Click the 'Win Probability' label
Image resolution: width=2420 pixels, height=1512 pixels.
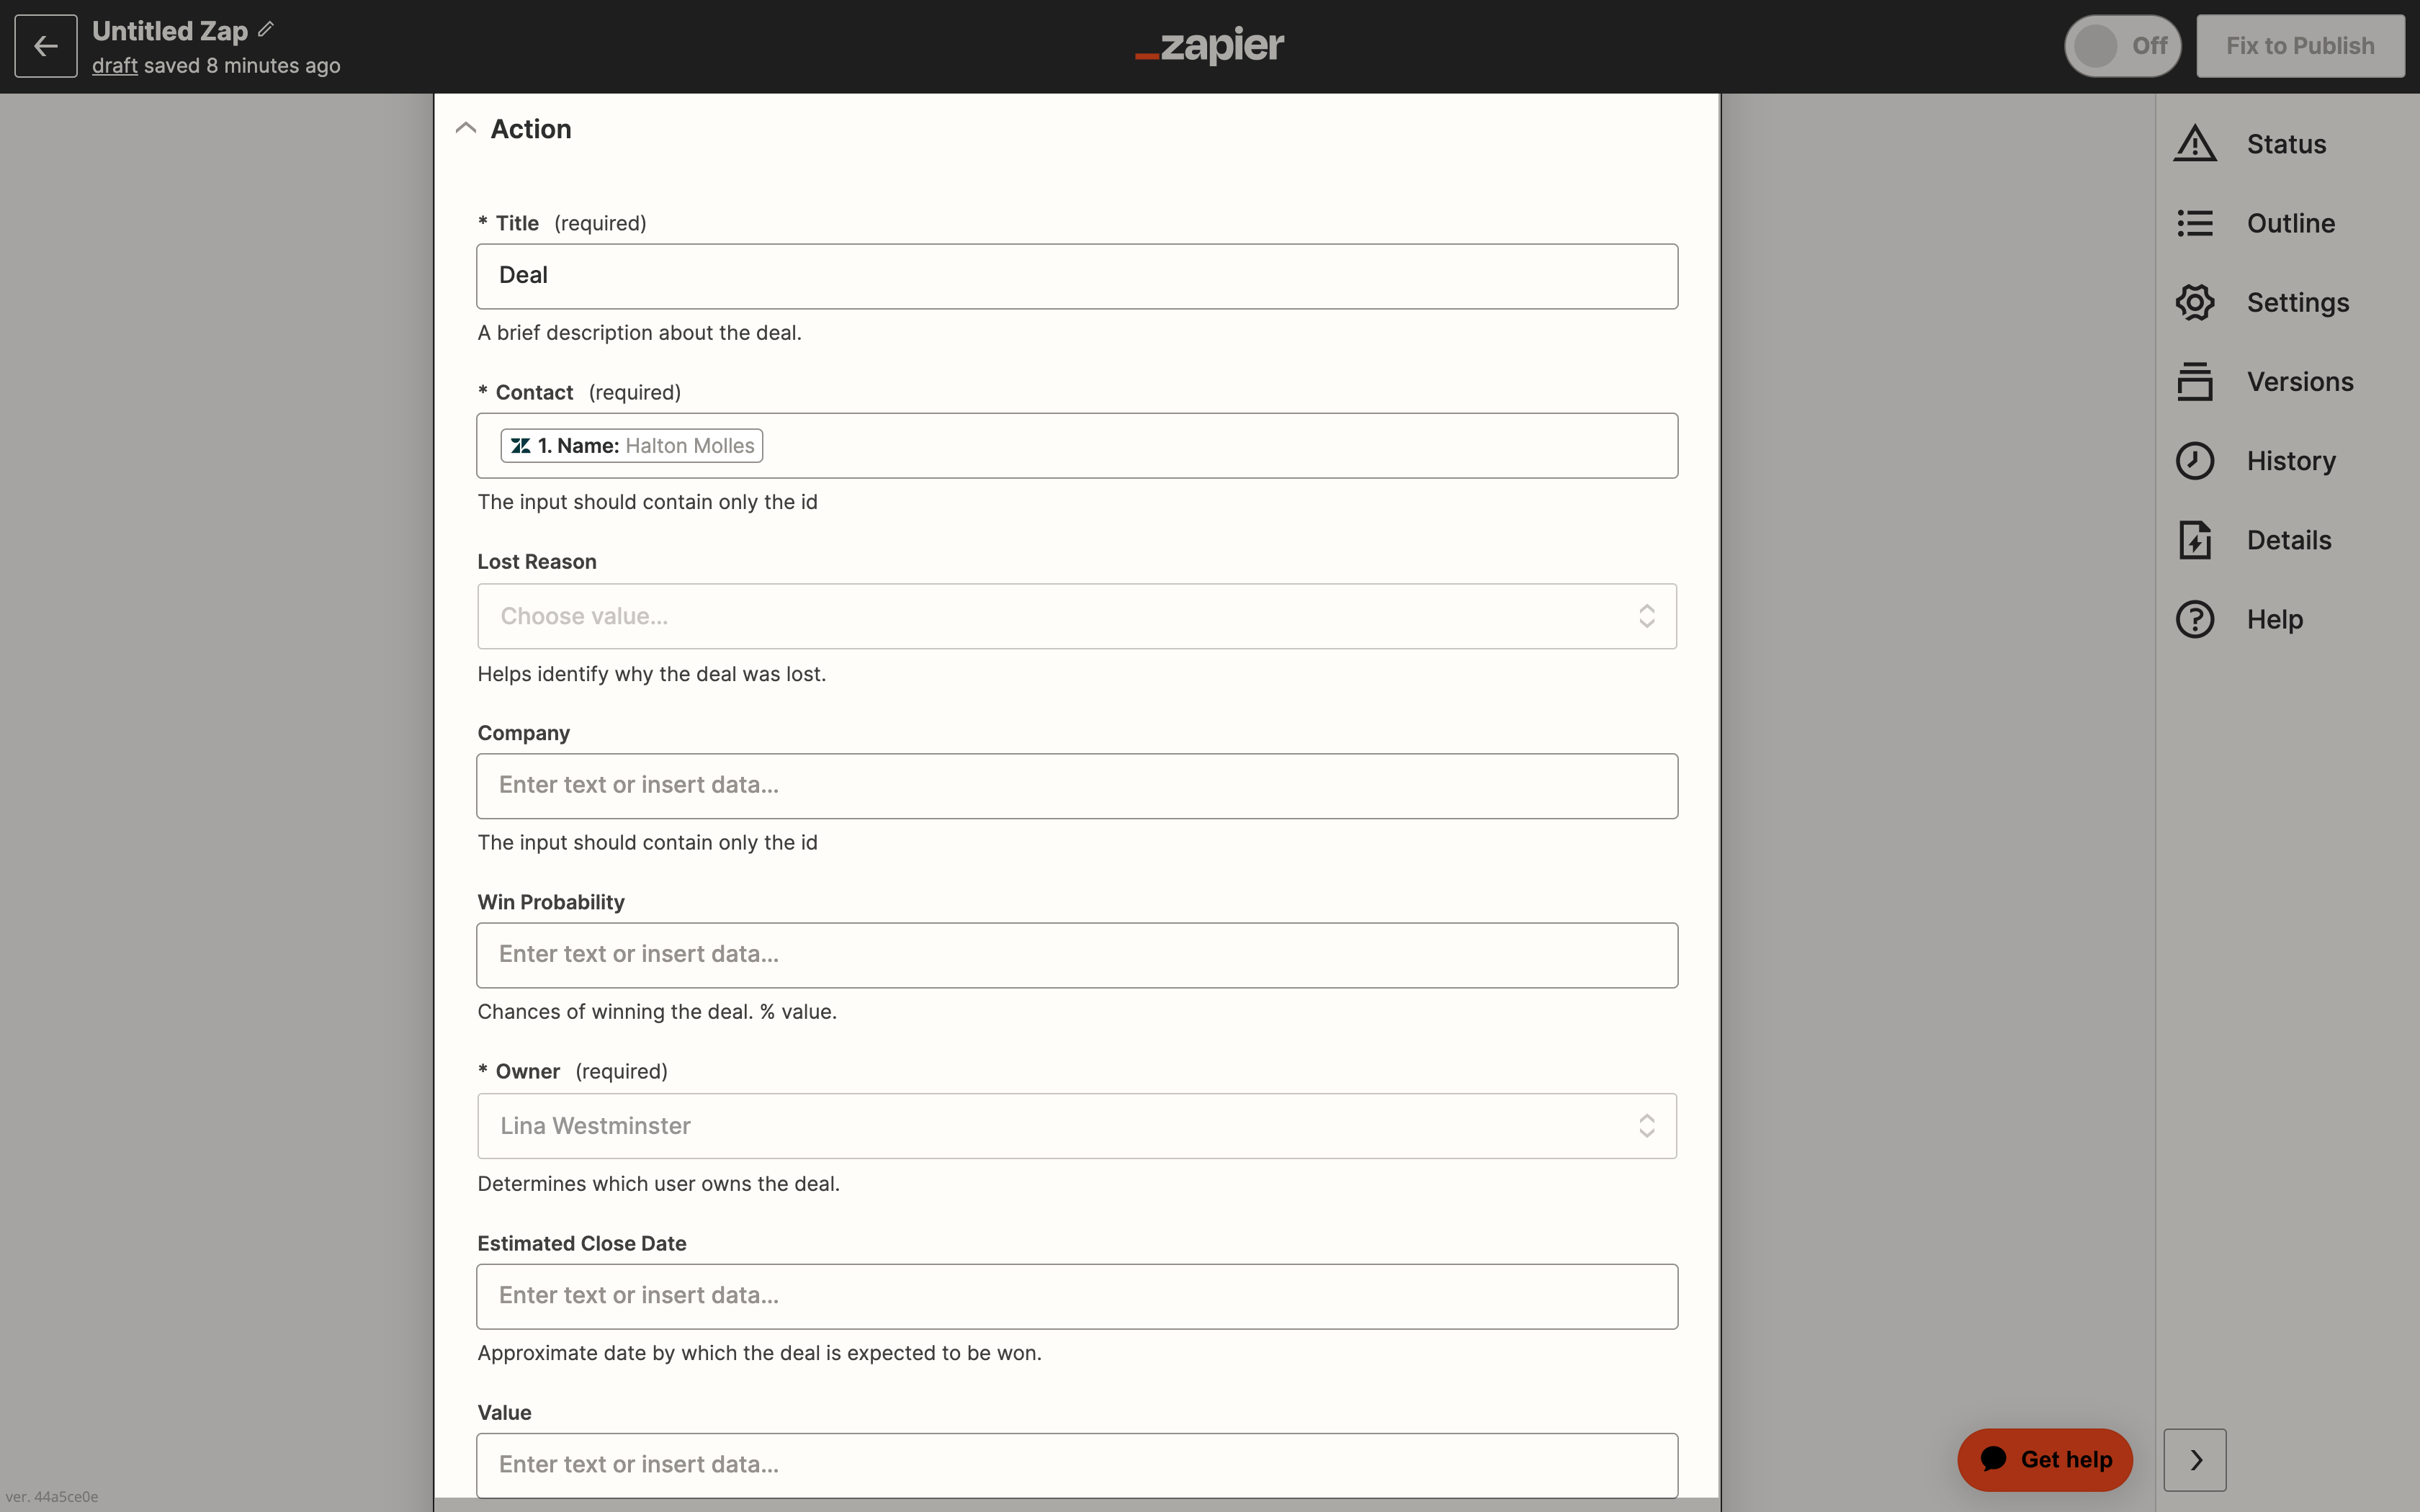point(551,902)
